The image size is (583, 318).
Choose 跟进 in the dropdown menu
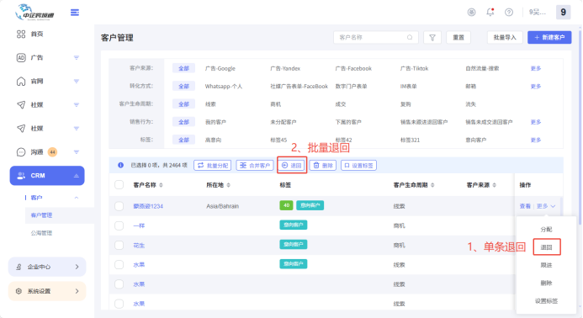click(x=546, y=265)
